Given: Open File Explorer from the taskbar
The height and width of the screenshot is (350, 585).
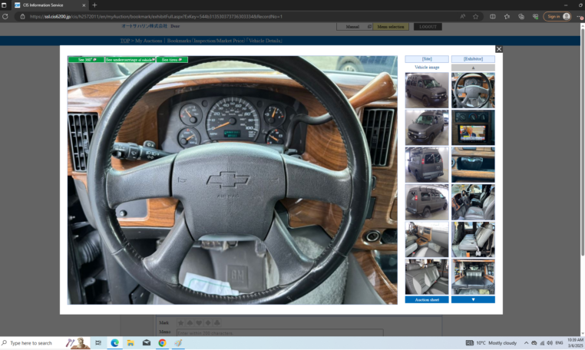Looking at the screenshot, I should coord(131,343).
